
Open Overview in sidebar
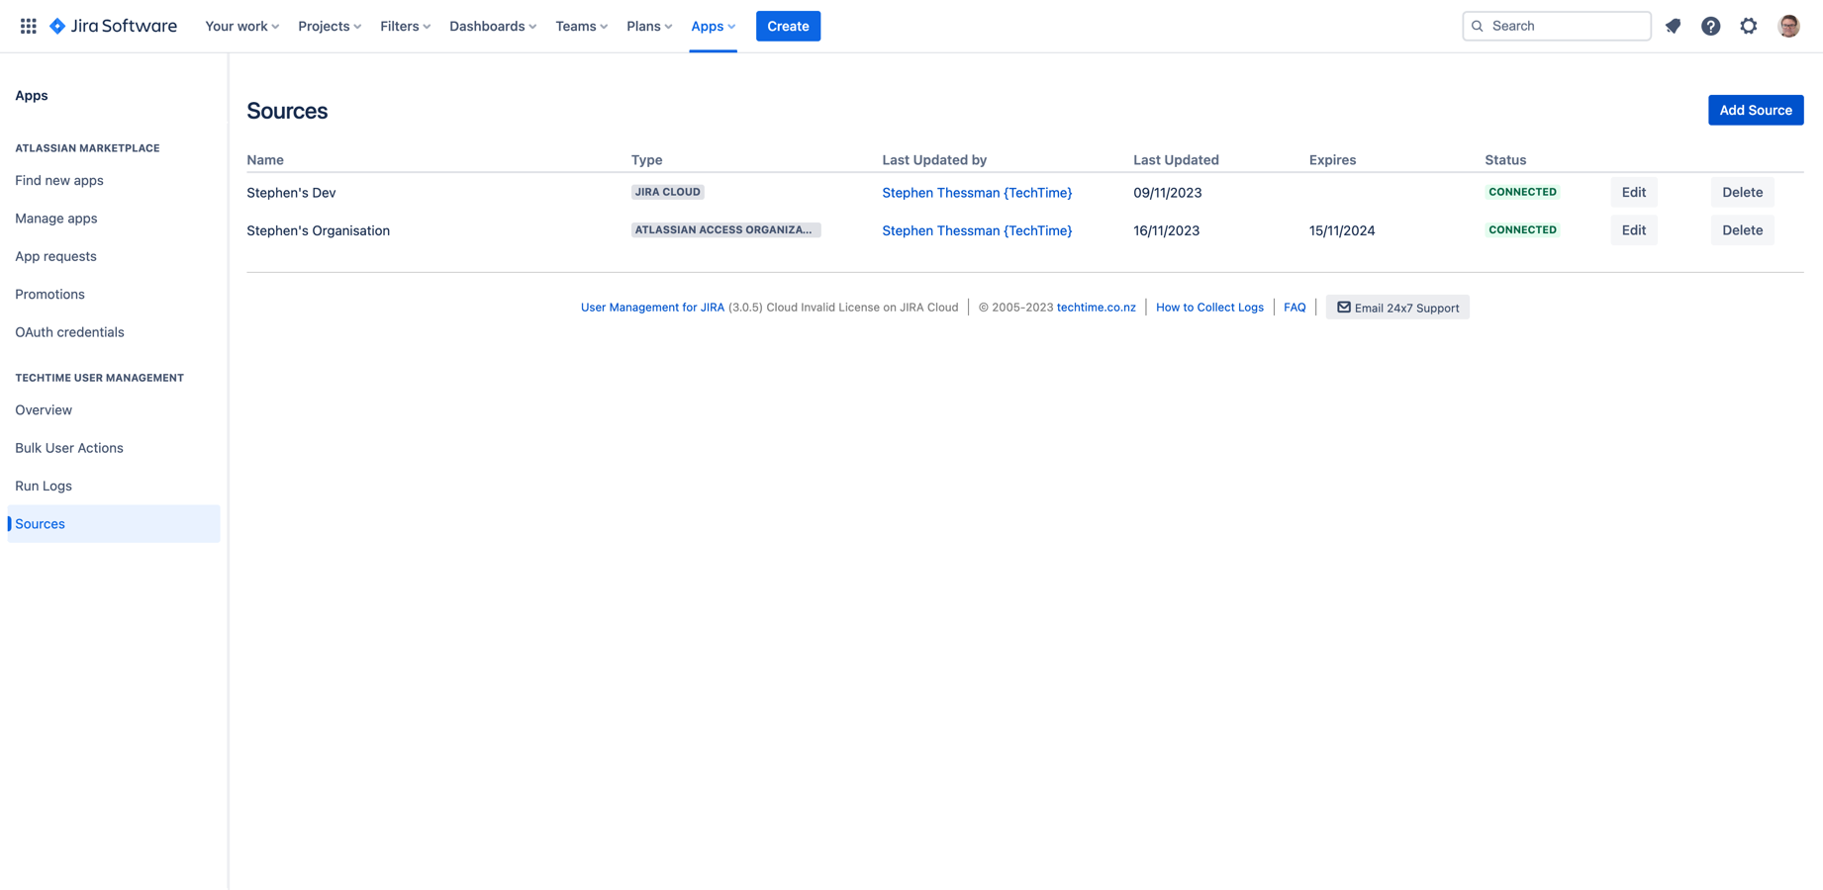pyautogui.click(x=44, y=410)
